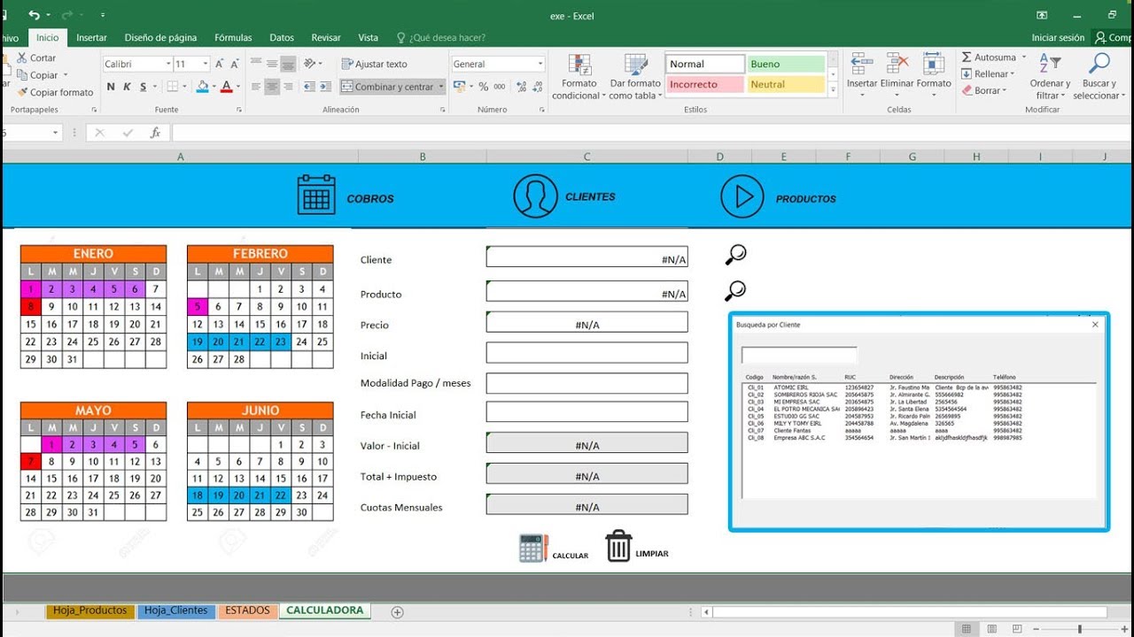Open the ESTADOS sheet tab

pos(247,610)
